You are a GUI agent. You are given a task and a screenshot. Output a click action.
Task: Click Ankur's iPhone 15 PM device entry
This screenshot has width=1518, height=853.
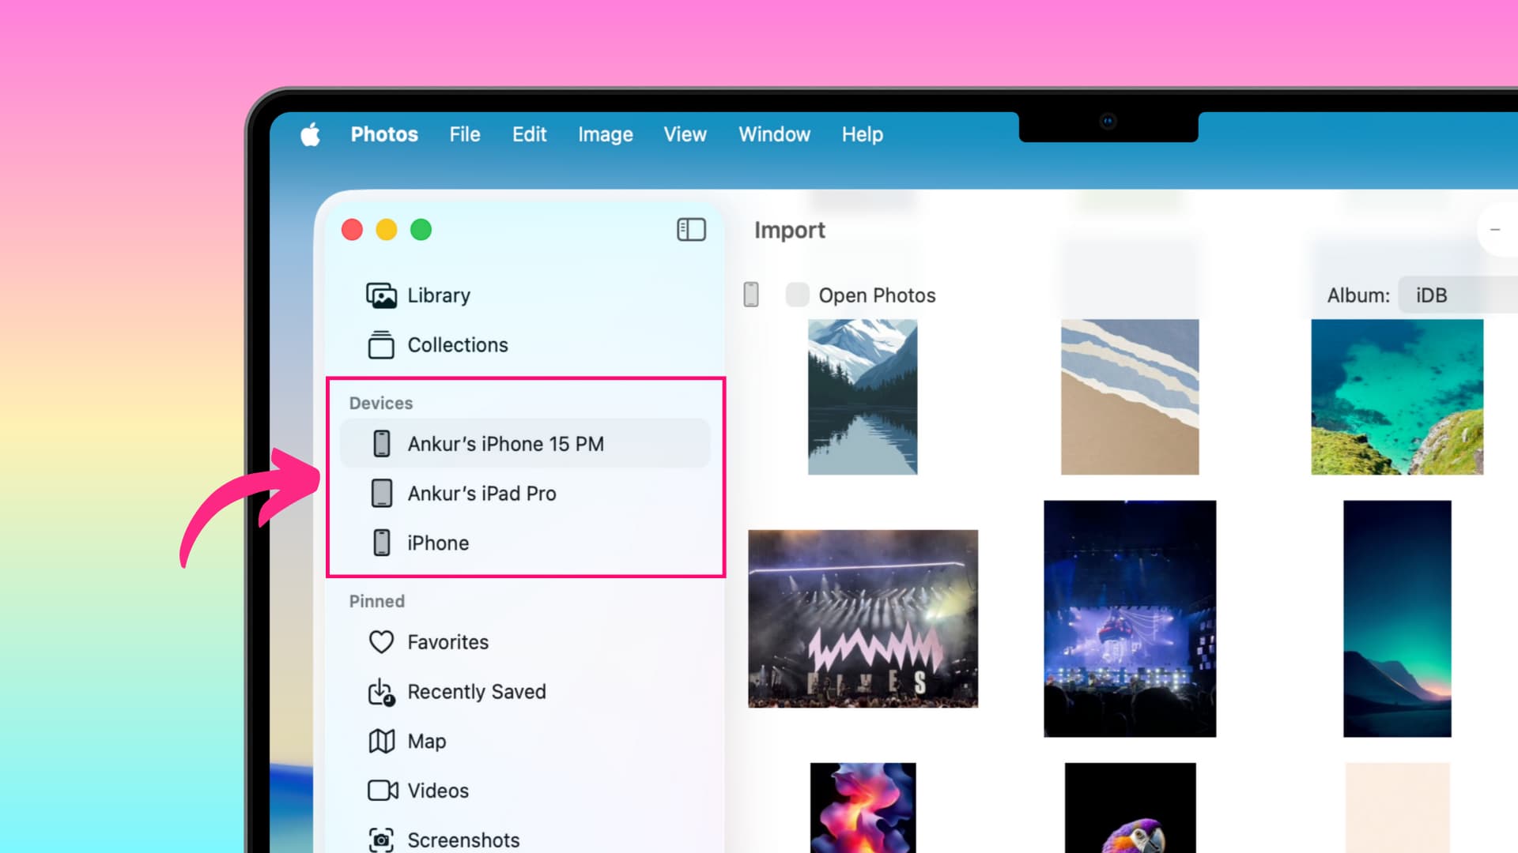click(506, 443)
